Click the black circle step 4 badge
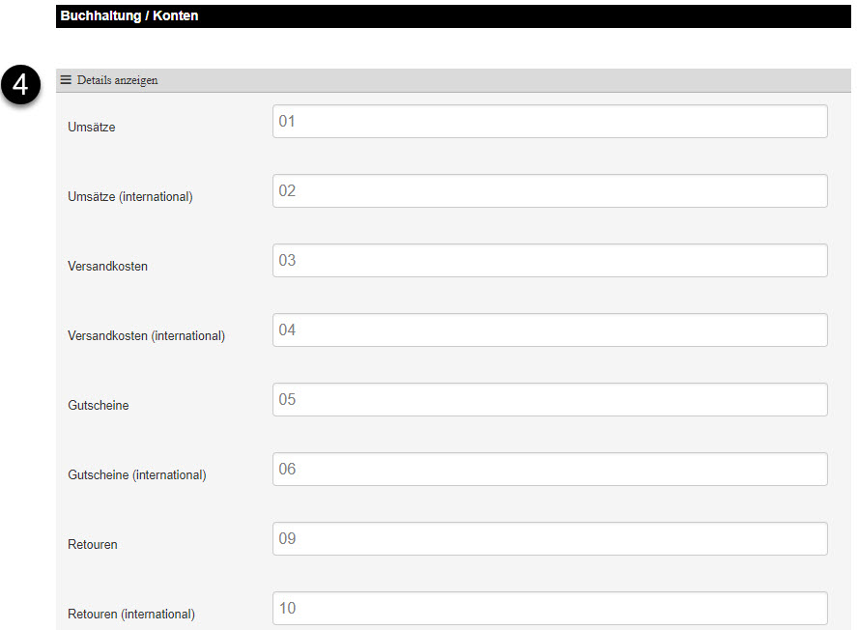 [x=20, y=87]
